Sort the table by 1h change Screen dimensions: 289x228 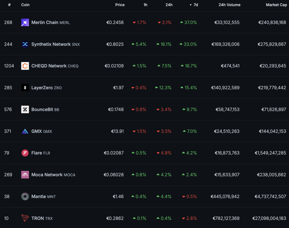145,5
